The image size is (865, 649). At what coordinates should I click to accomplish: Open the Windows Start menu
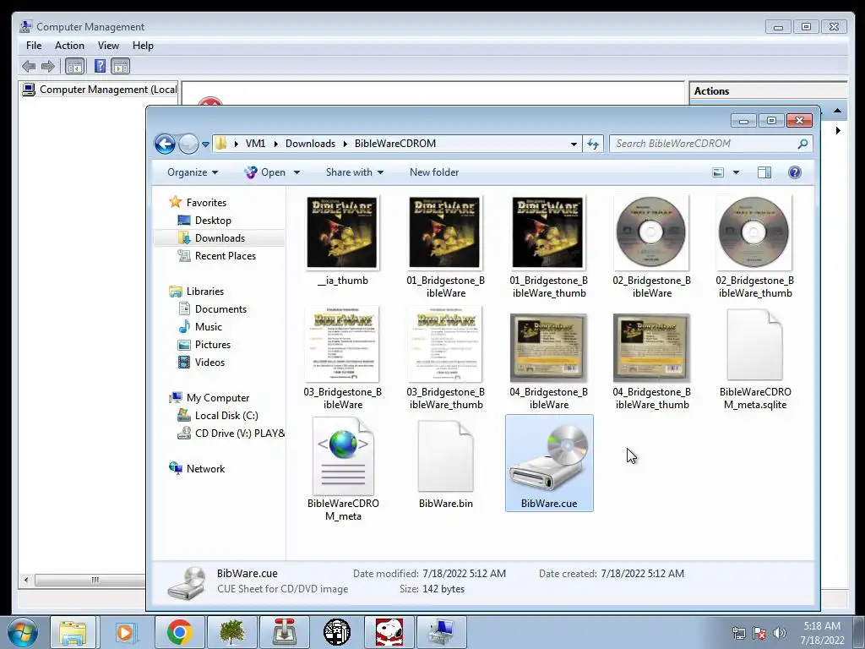(x=23, y=632)
